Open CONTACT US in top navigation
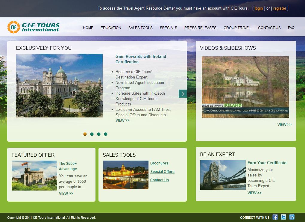Image resolution: width=305 pixels, height=222 pixels. coord(269,28)
